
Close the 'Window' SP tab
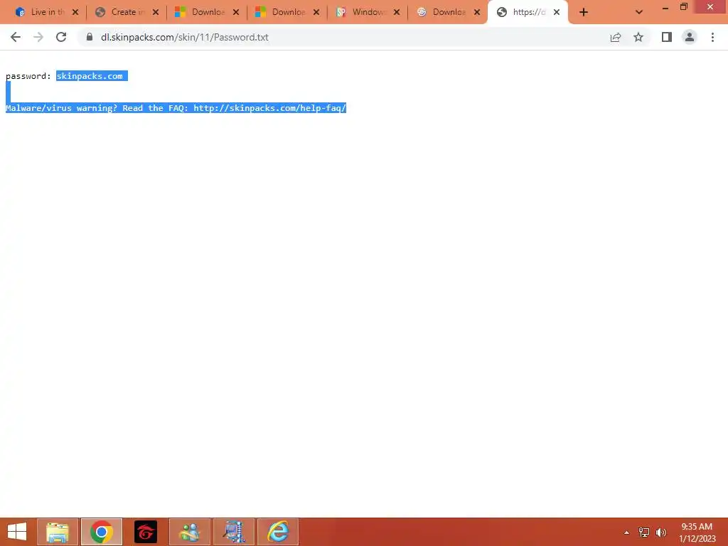397,12
